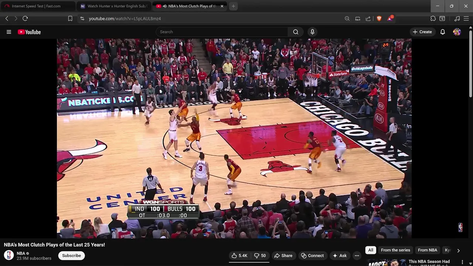Share this page from address bar
Image resolution: width=473 pixels, height=266 pixels.
coord(368,18)
